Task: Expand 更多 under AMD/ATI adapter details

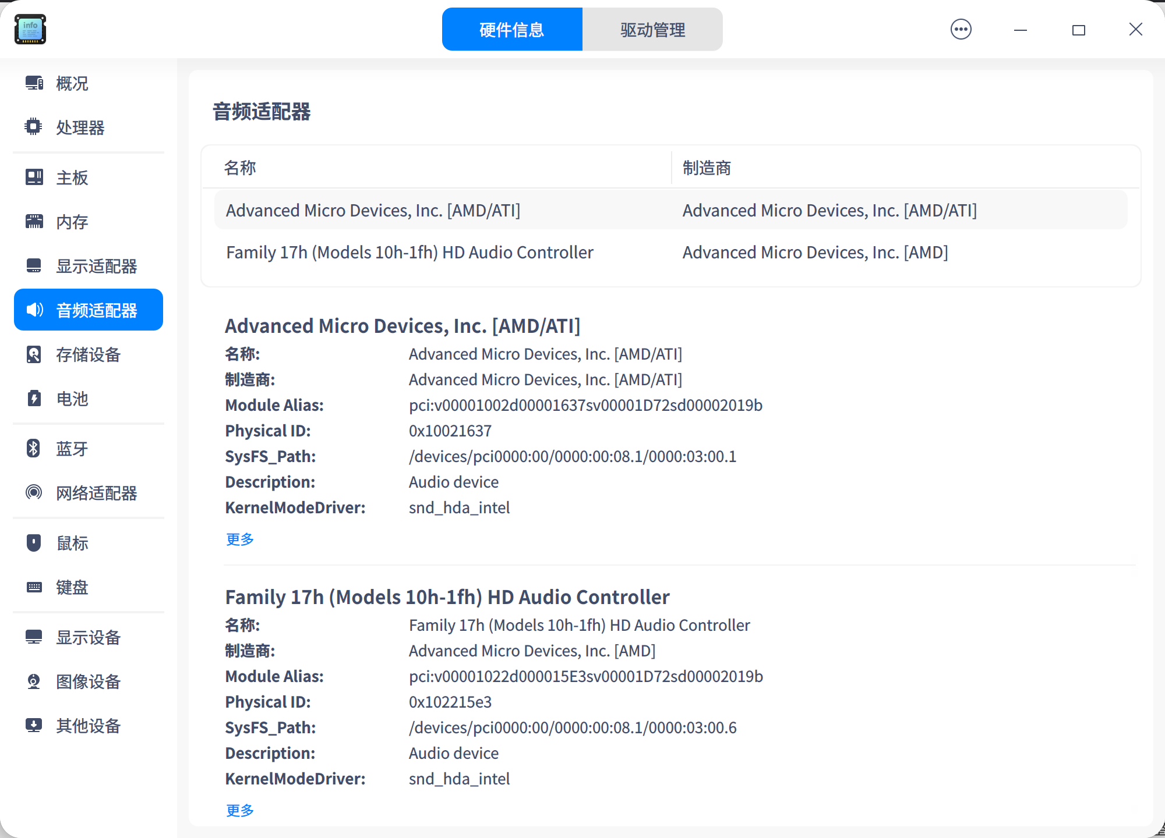Action: (239, 539)
